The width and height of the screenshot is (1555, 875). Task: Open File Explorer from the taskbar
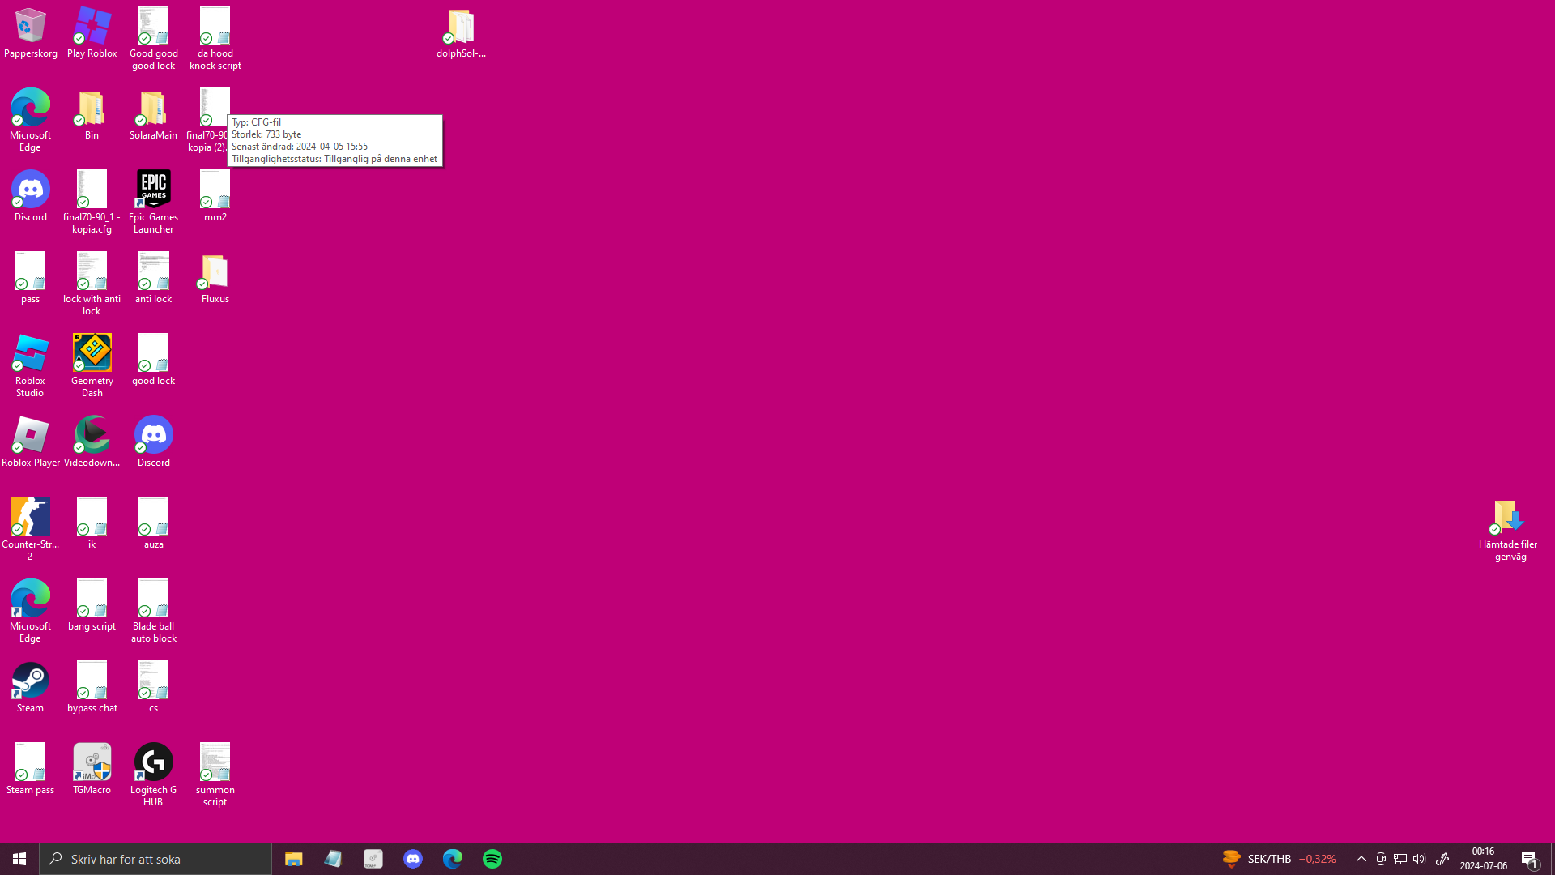tap(293, 859)
